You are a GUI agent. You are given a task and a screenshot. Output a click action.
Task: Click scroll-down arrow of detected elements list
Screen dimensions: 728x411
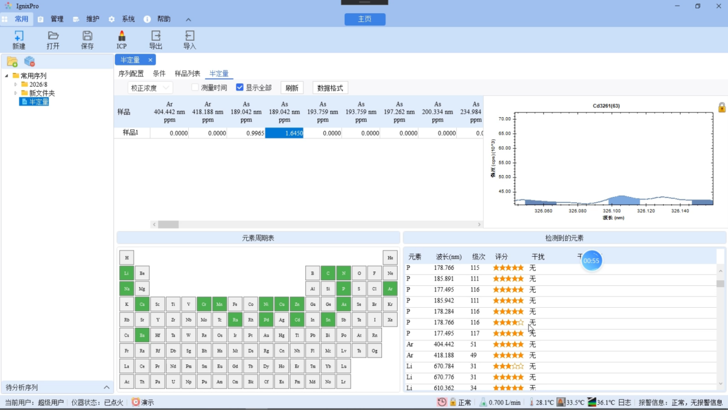pyautogui.click(x=721, y=384)
